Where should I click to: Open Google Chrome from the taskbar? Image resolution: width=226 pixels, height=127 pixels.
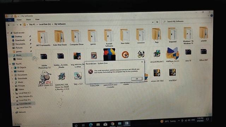(112, 124)
